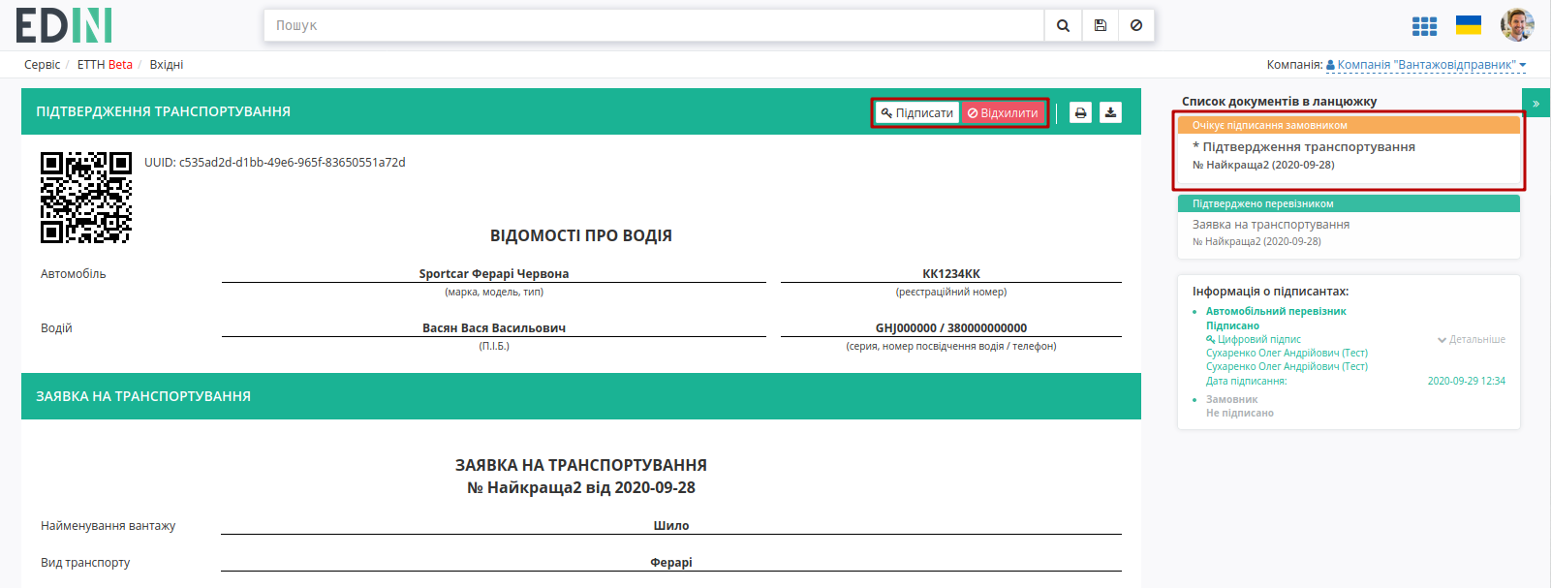Navigate to Вхідні breadcrumb
Screen dimensions: 1551x588
pyautogui.click(x=167, y=65)
